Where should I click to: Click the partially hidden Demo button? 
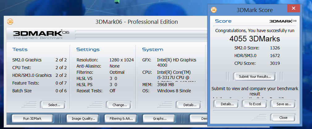pyautogui.click(x=199, y=119)
